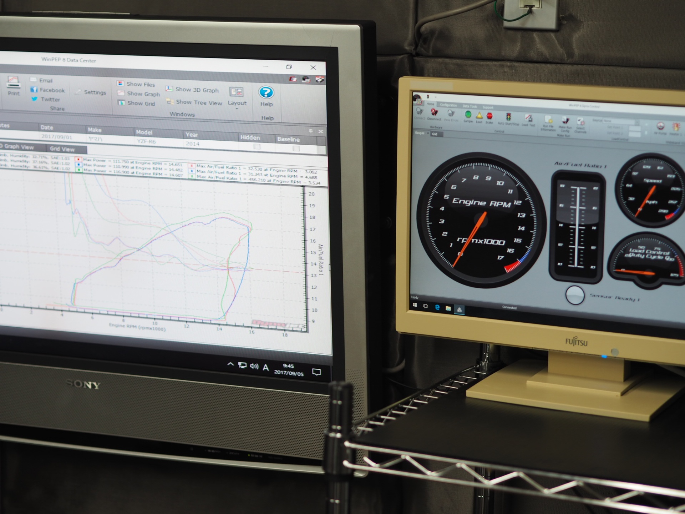Sort runs by the Date column header
Image resolution: width=685 pixels, height=514 pixels.
pyautogui.click(x=62, y=127)
